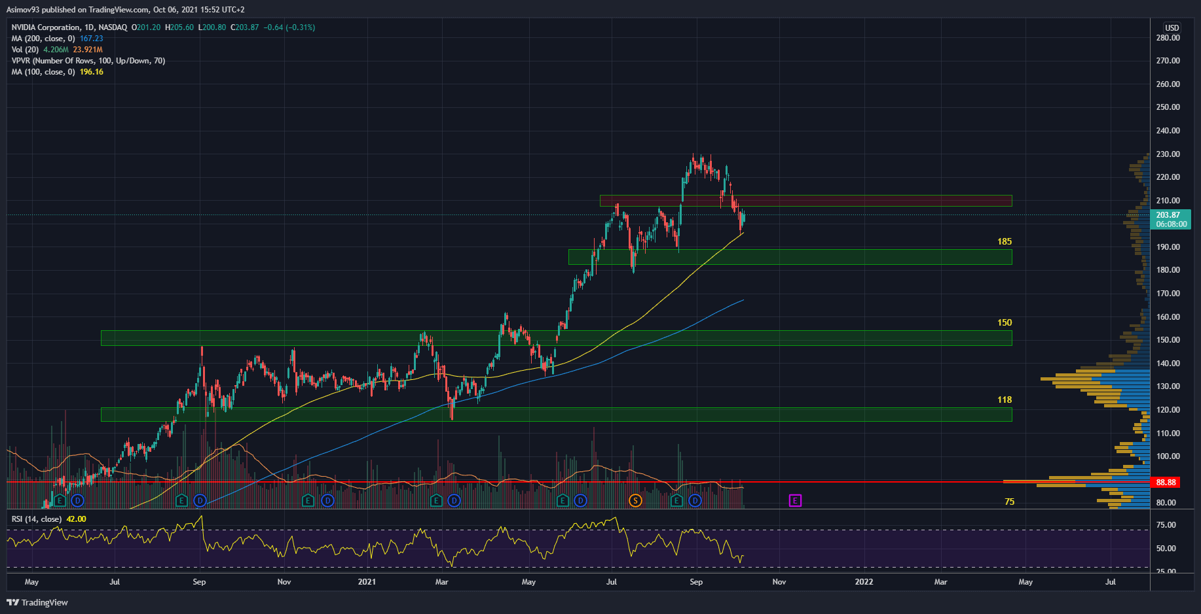
Task: Click the purple upcoming earnings E marker
Action: coord(795,501)
